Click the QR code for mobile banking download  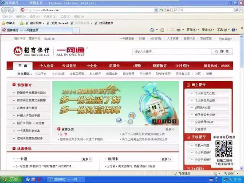(224, 149)
